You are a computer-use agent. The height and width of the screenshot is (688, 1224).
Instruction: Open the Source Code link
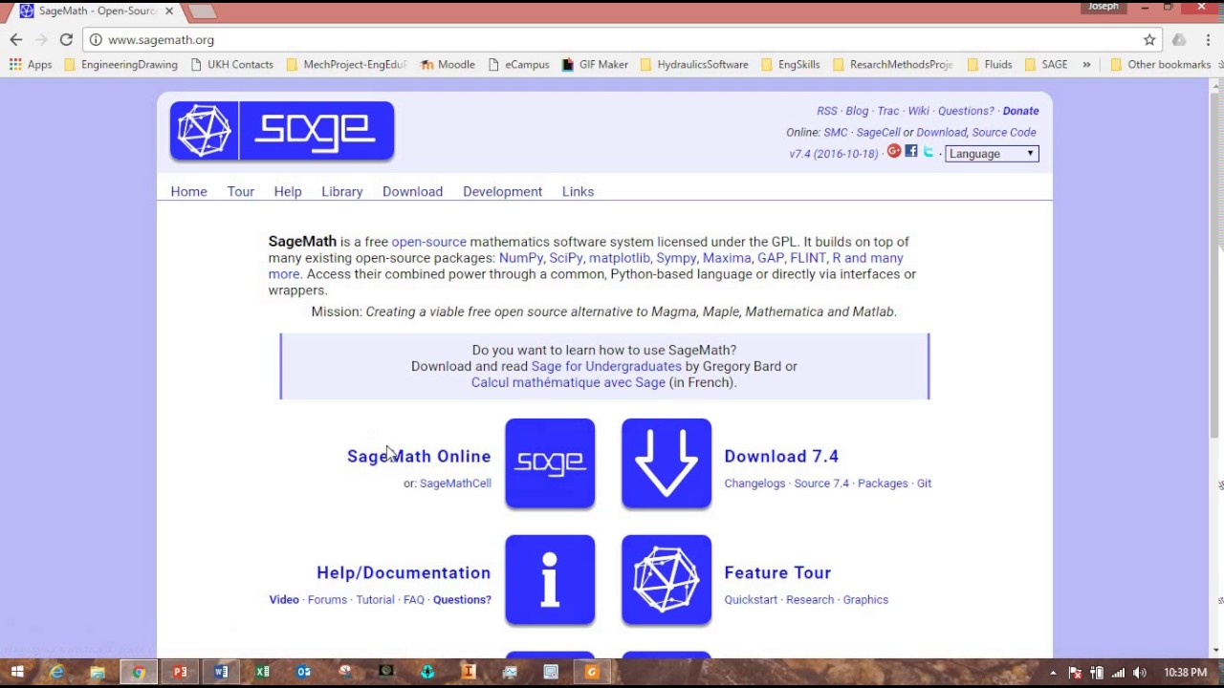coord(1004,132)
